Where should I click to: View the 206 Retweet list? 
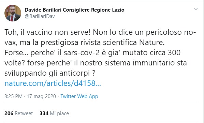[x=19, y=113]
